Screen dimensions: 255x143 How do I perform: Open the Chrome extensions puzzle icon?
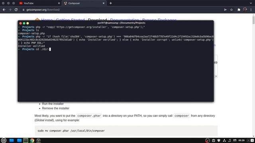tap(239, 10)
